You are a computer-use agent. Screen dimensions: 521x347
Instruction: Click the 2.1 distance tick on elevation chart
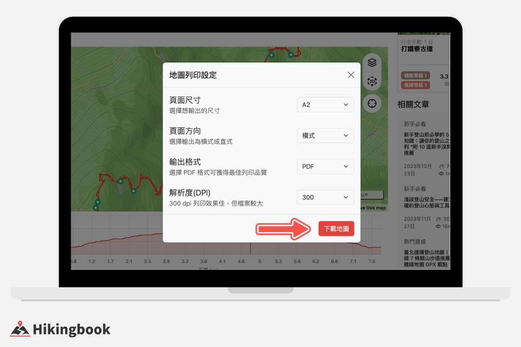click(x=129, y=262)
